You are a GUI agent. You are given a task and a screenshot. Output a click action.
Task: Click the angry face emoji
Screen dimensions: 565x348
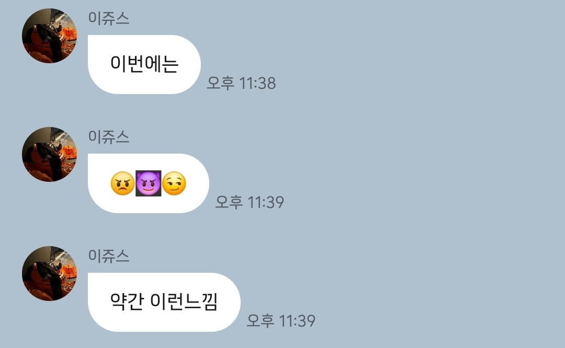click(x=122, y=183)
